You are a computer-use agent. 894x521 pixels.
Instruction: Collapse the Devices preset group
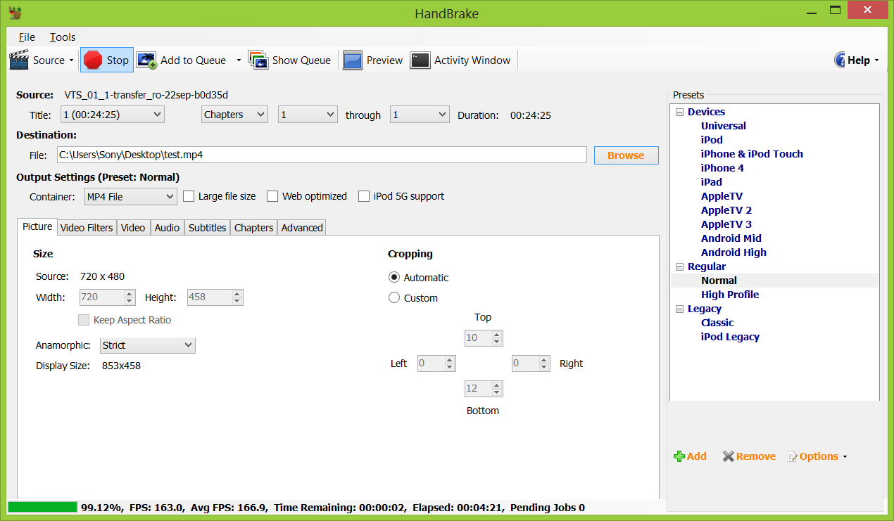coord(680,112)
